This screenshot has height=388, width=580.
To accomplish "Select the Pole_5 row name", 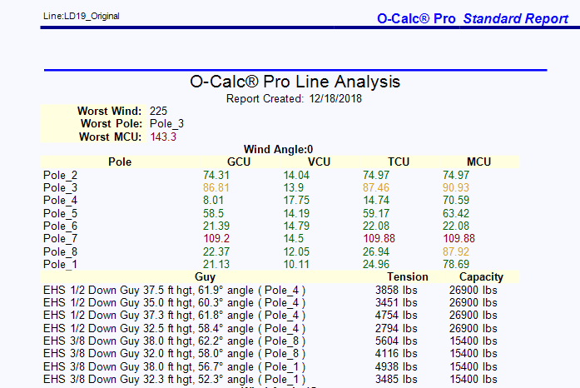I will click(x=60, y=214).
